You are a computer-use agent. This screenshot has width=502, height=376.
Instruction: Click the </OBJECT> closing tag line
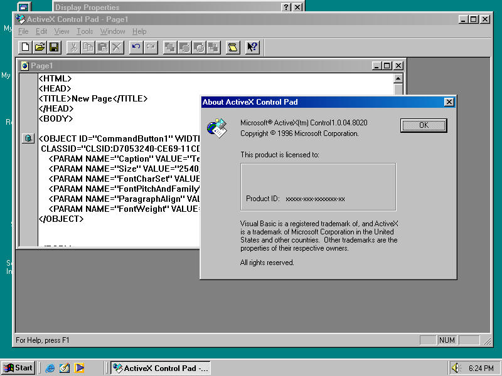(61, 219)
